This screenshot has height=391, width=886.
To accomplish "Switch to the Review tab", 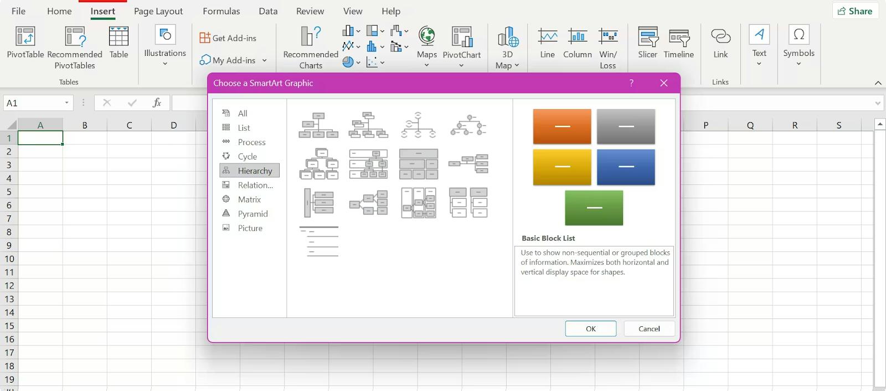I will (x=310, y=11).
